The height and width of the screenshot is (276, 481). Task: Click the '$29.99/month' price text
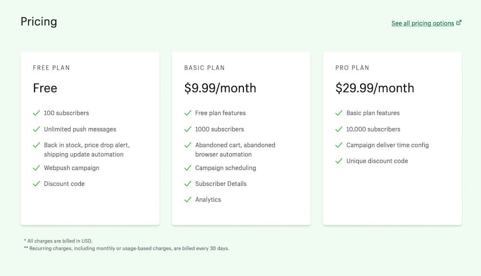374,88
